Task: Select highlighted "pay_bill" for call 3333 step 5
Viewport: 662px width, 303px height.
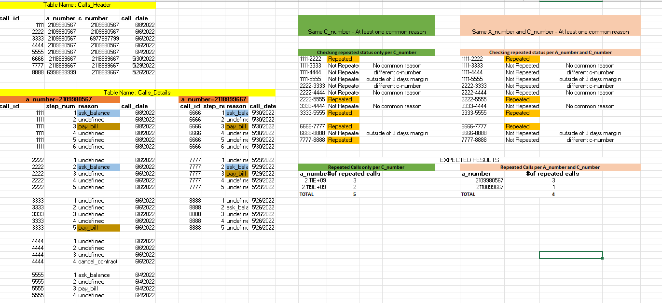Action: click(98, 228)
